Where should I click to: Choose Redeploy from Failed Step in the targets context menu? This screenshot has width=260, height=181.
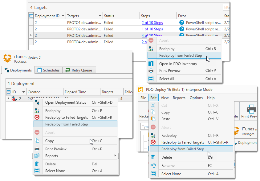pyautogui.click(x=184, y=55)
